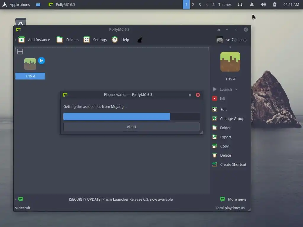The image size is (303, 227).
Task: Export the 1.19.4 instance
Action: pos(222,137)
